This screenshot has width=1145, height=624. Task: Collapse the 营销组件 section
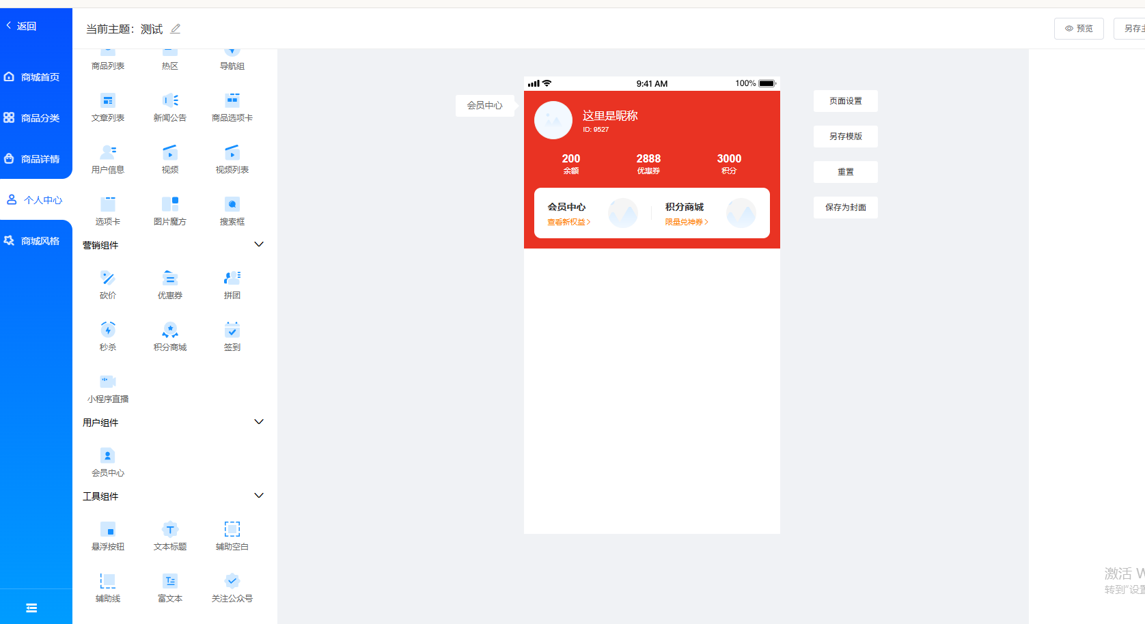[259, 244]
